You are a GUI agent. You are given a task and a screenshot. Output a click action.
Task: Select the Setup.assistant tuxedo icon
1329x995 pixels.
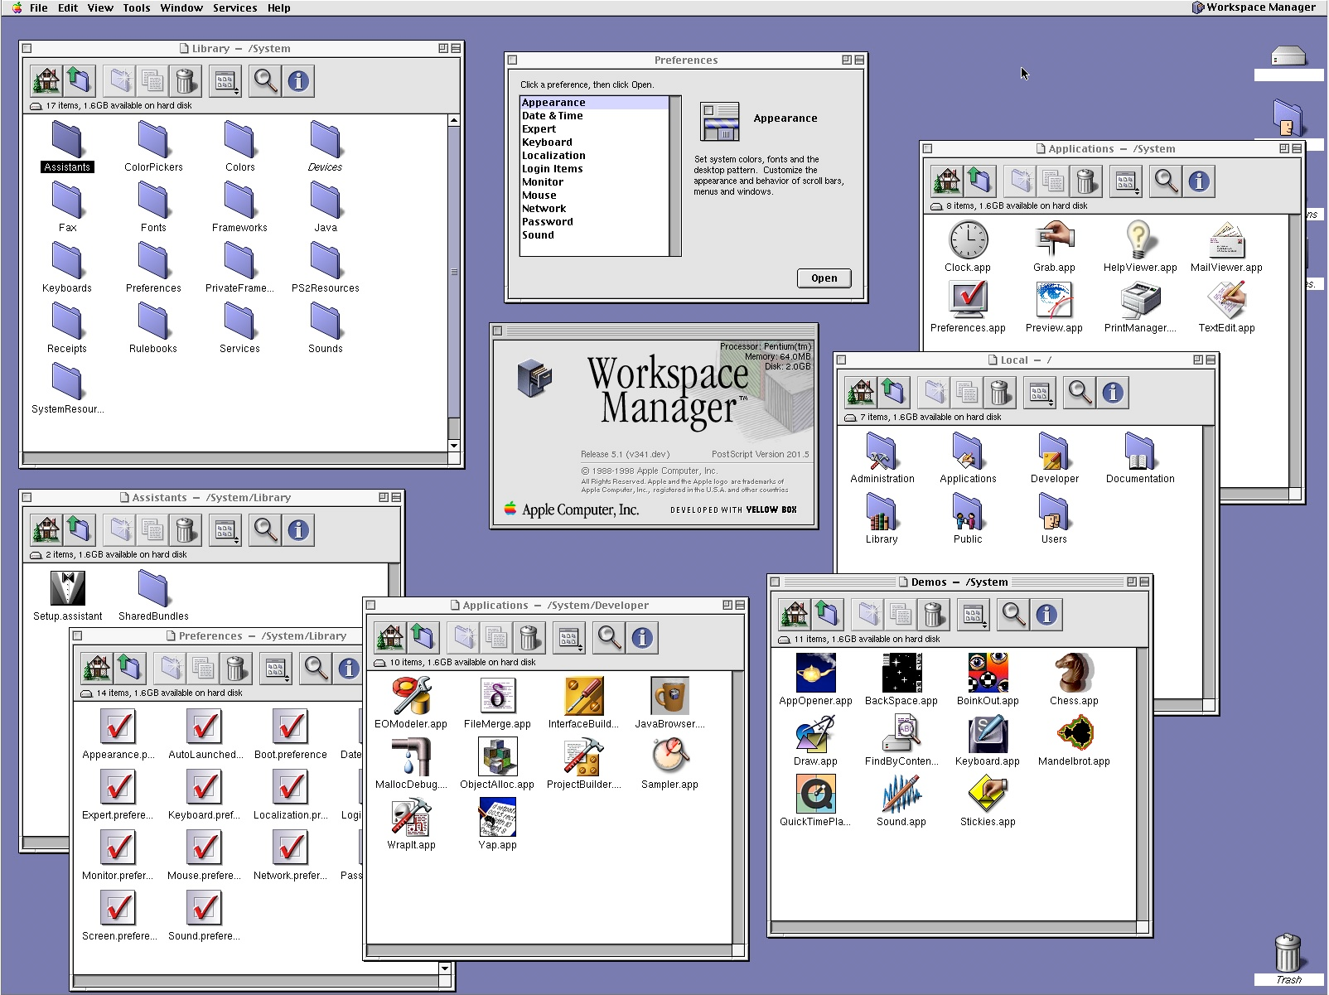click(x=68, y=589)
